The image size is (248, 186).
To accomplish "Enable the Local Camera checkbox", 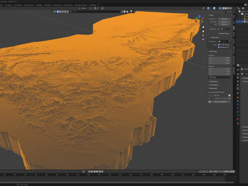I will (x=219, y=29).
